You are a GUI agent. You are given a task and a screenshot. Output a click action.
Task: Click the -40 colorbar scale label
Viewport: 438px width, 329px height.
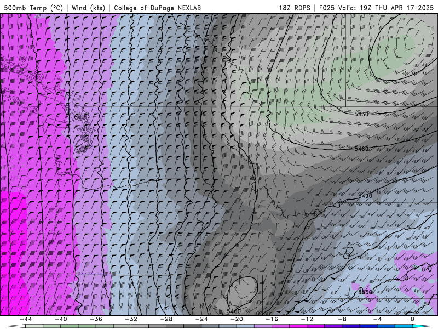click(x=61, y=319)
